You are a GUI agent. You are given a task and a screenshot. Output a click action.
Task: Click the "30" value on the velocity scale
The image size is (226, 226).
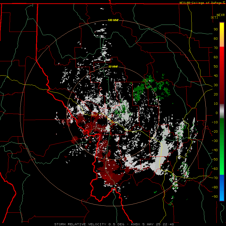216,85
